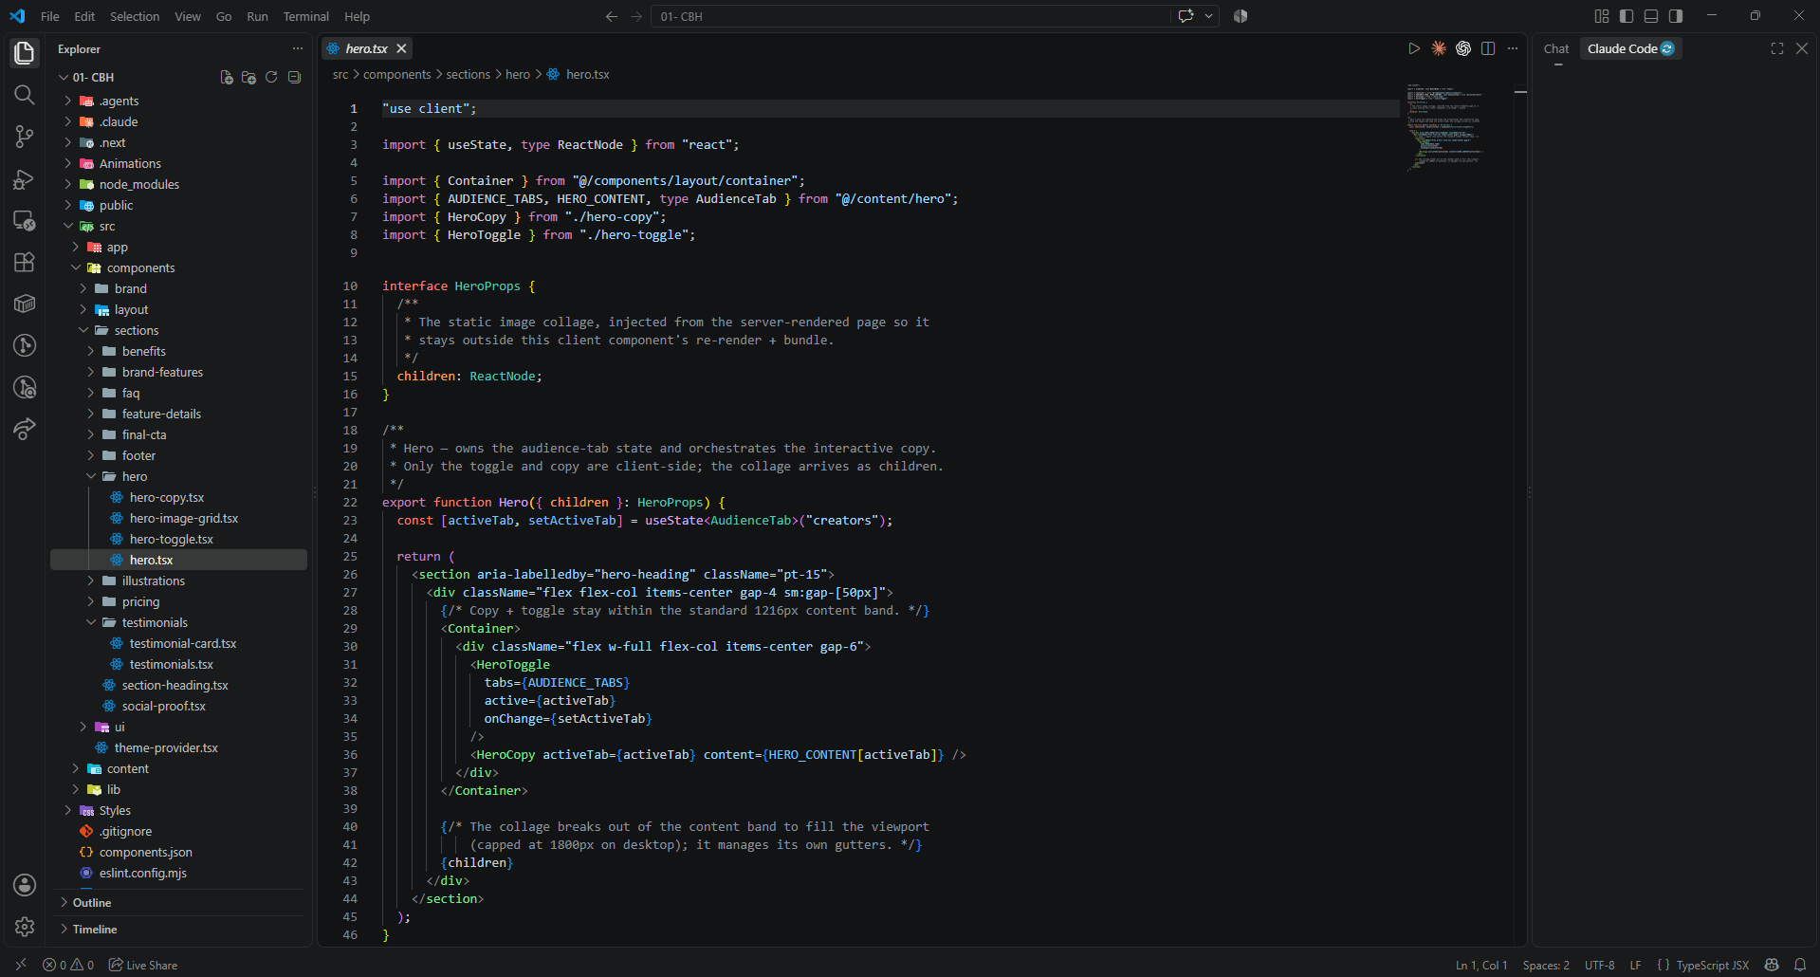Click the 01- CBH command center search box
This screenshot has height=977, width=1820.
(x=911, y=16)
